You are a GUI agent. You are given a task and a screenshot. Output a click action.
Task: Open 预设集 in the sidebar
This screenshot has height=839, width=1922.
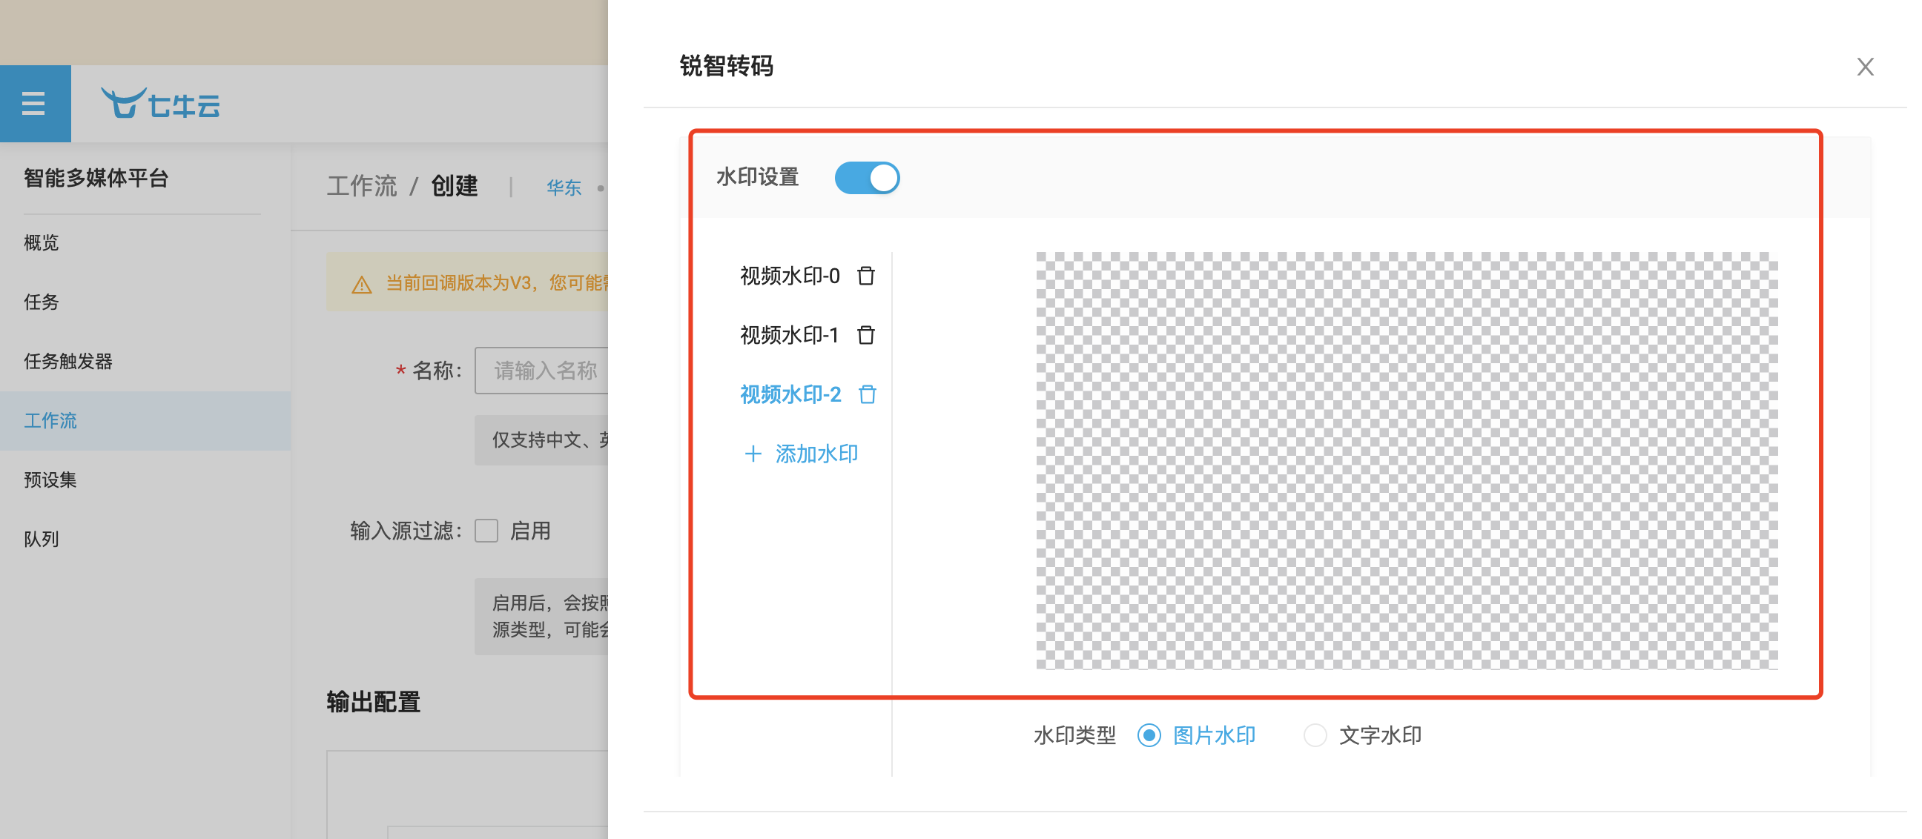point(50,480)
